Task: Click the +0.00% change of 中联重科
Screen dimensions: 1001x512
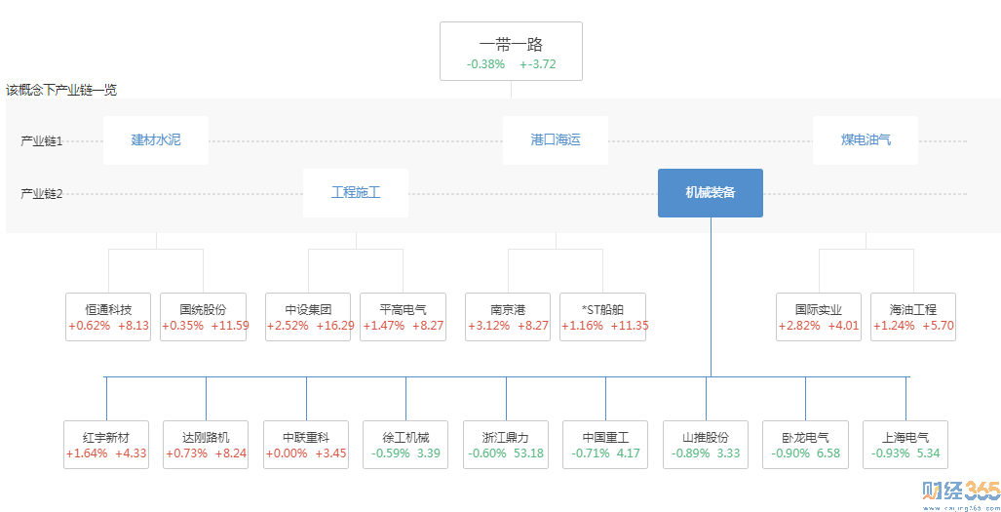Action: [x=287, y=453]
